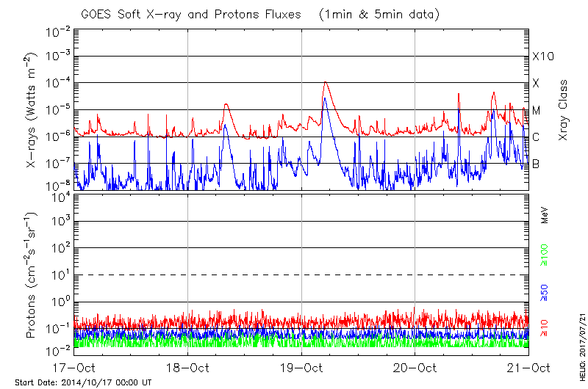Select the X10 flare class label
Viewport: 588px width, 389px height.
coord(542,57)
